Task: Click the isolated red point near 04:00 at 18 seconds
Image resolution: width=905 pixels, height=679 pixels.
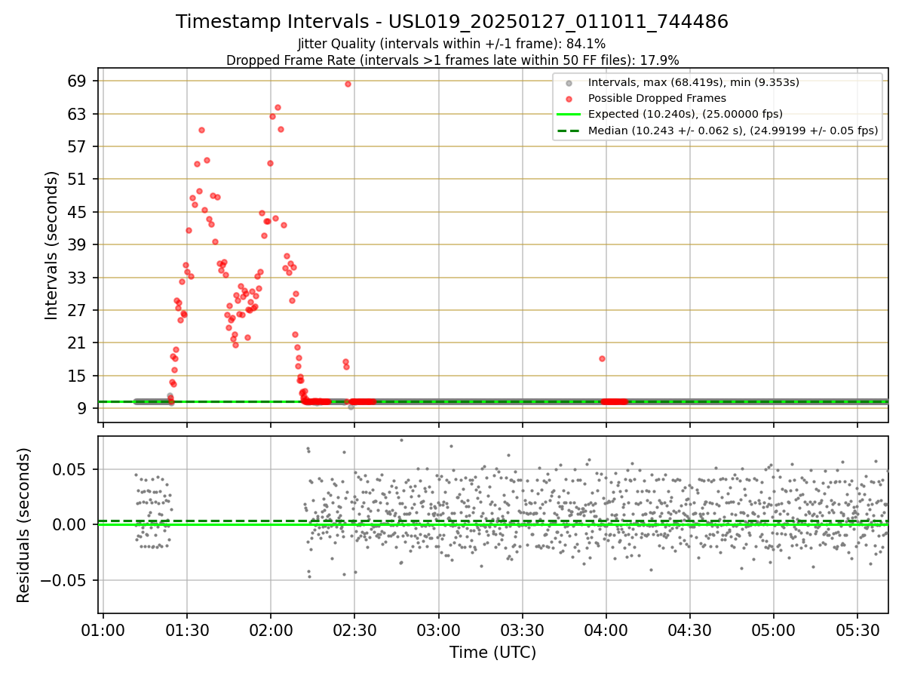Action: (602, 358)
